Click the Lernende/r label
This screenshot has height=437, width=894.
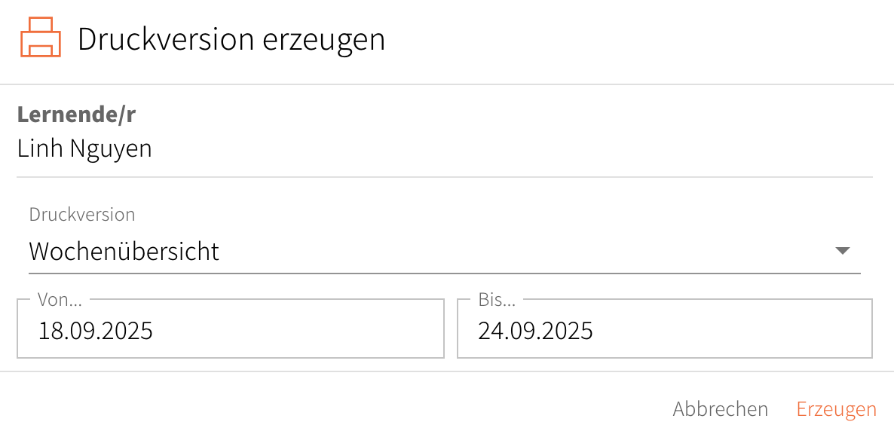point(76,115)
